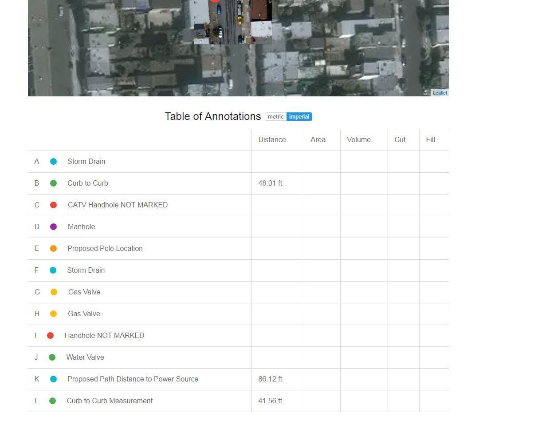Click the yellow dot for row H Gas Valve
Image resolution: width=538 pixels, height=425 pixels.
(x=53, y=314)
